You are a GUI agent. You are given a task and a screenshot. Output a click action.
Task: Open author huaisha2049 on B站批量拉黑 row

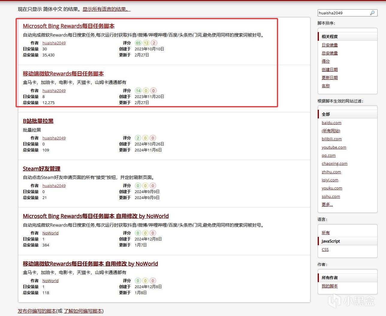(54, 138)
